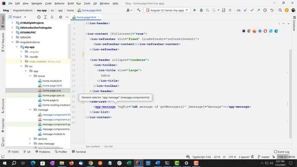Viewport: 297px width, 167px height.
Task: Open Project panel settings gear
Action: coord(60,17)
